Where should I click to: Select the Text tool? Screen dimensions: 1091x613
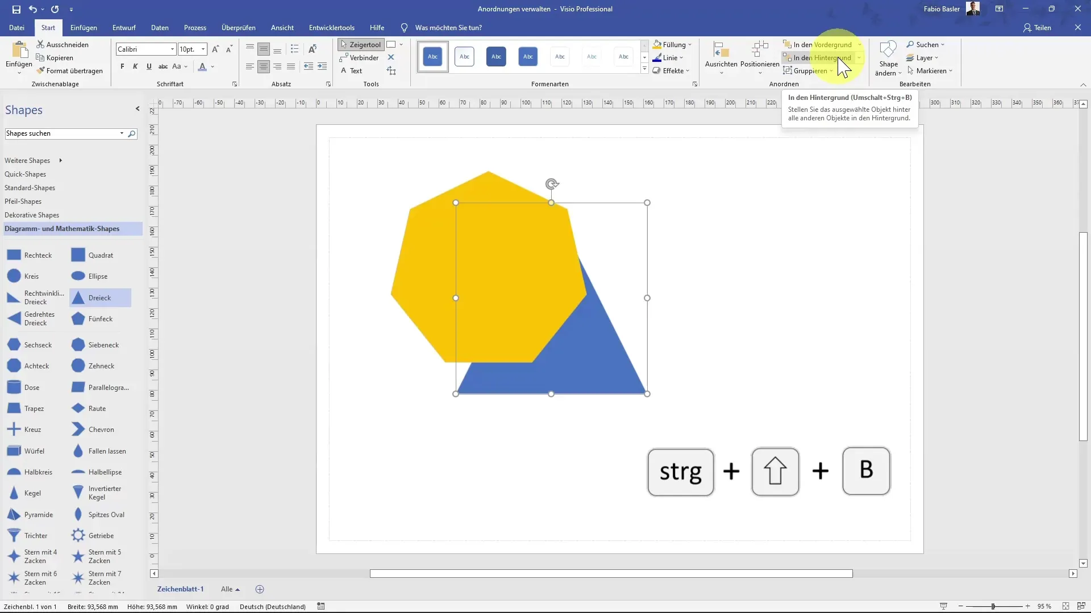click(x=351, y=70)
